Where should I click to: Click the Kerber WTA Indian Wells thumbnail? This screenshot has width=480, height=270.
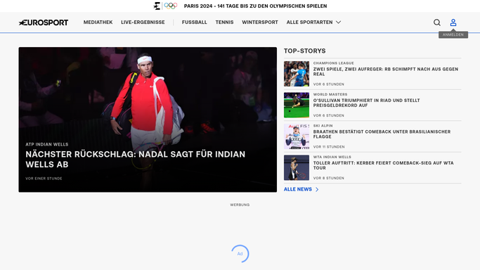pyautogui.click(x=297, y=168)
